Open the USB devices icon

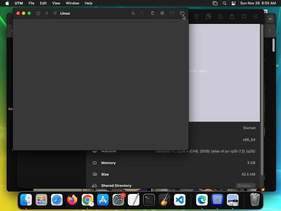(153, 13)
